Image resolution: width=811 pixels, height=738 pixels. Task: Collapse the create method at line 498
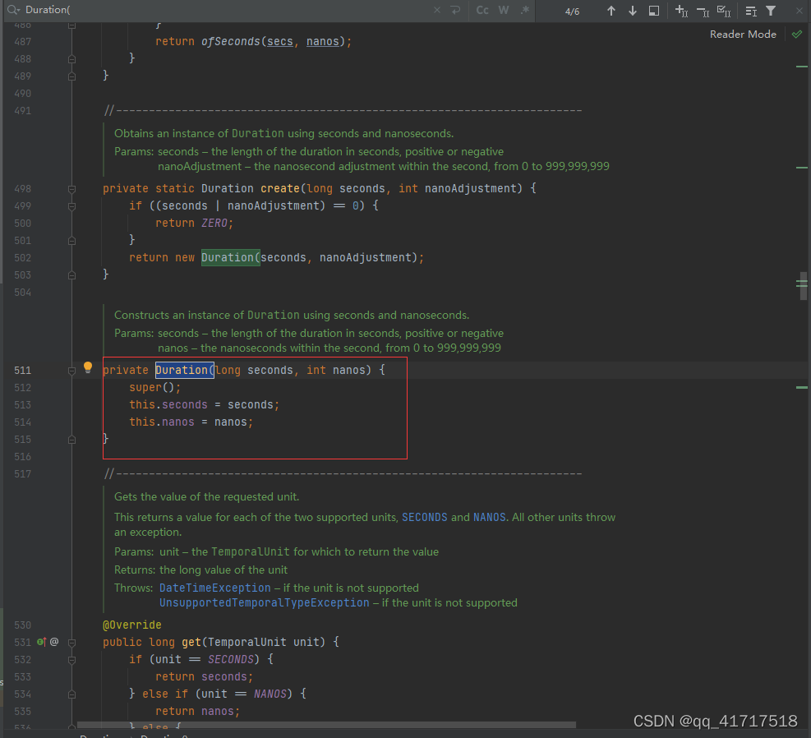click(71, 189)
